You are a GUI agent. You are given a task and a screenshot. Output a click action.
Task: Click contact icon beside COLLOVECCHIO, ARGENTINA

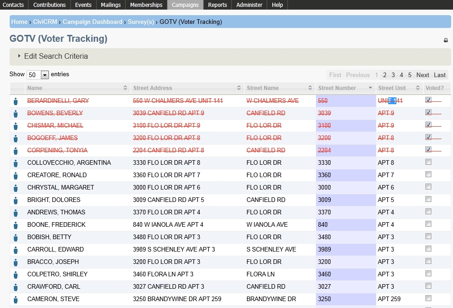click(16, 163)
